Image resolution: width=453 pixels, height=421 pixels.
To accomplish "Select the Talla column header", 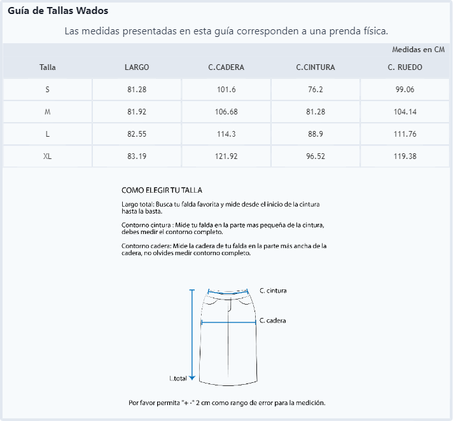I will click(48, 67).
